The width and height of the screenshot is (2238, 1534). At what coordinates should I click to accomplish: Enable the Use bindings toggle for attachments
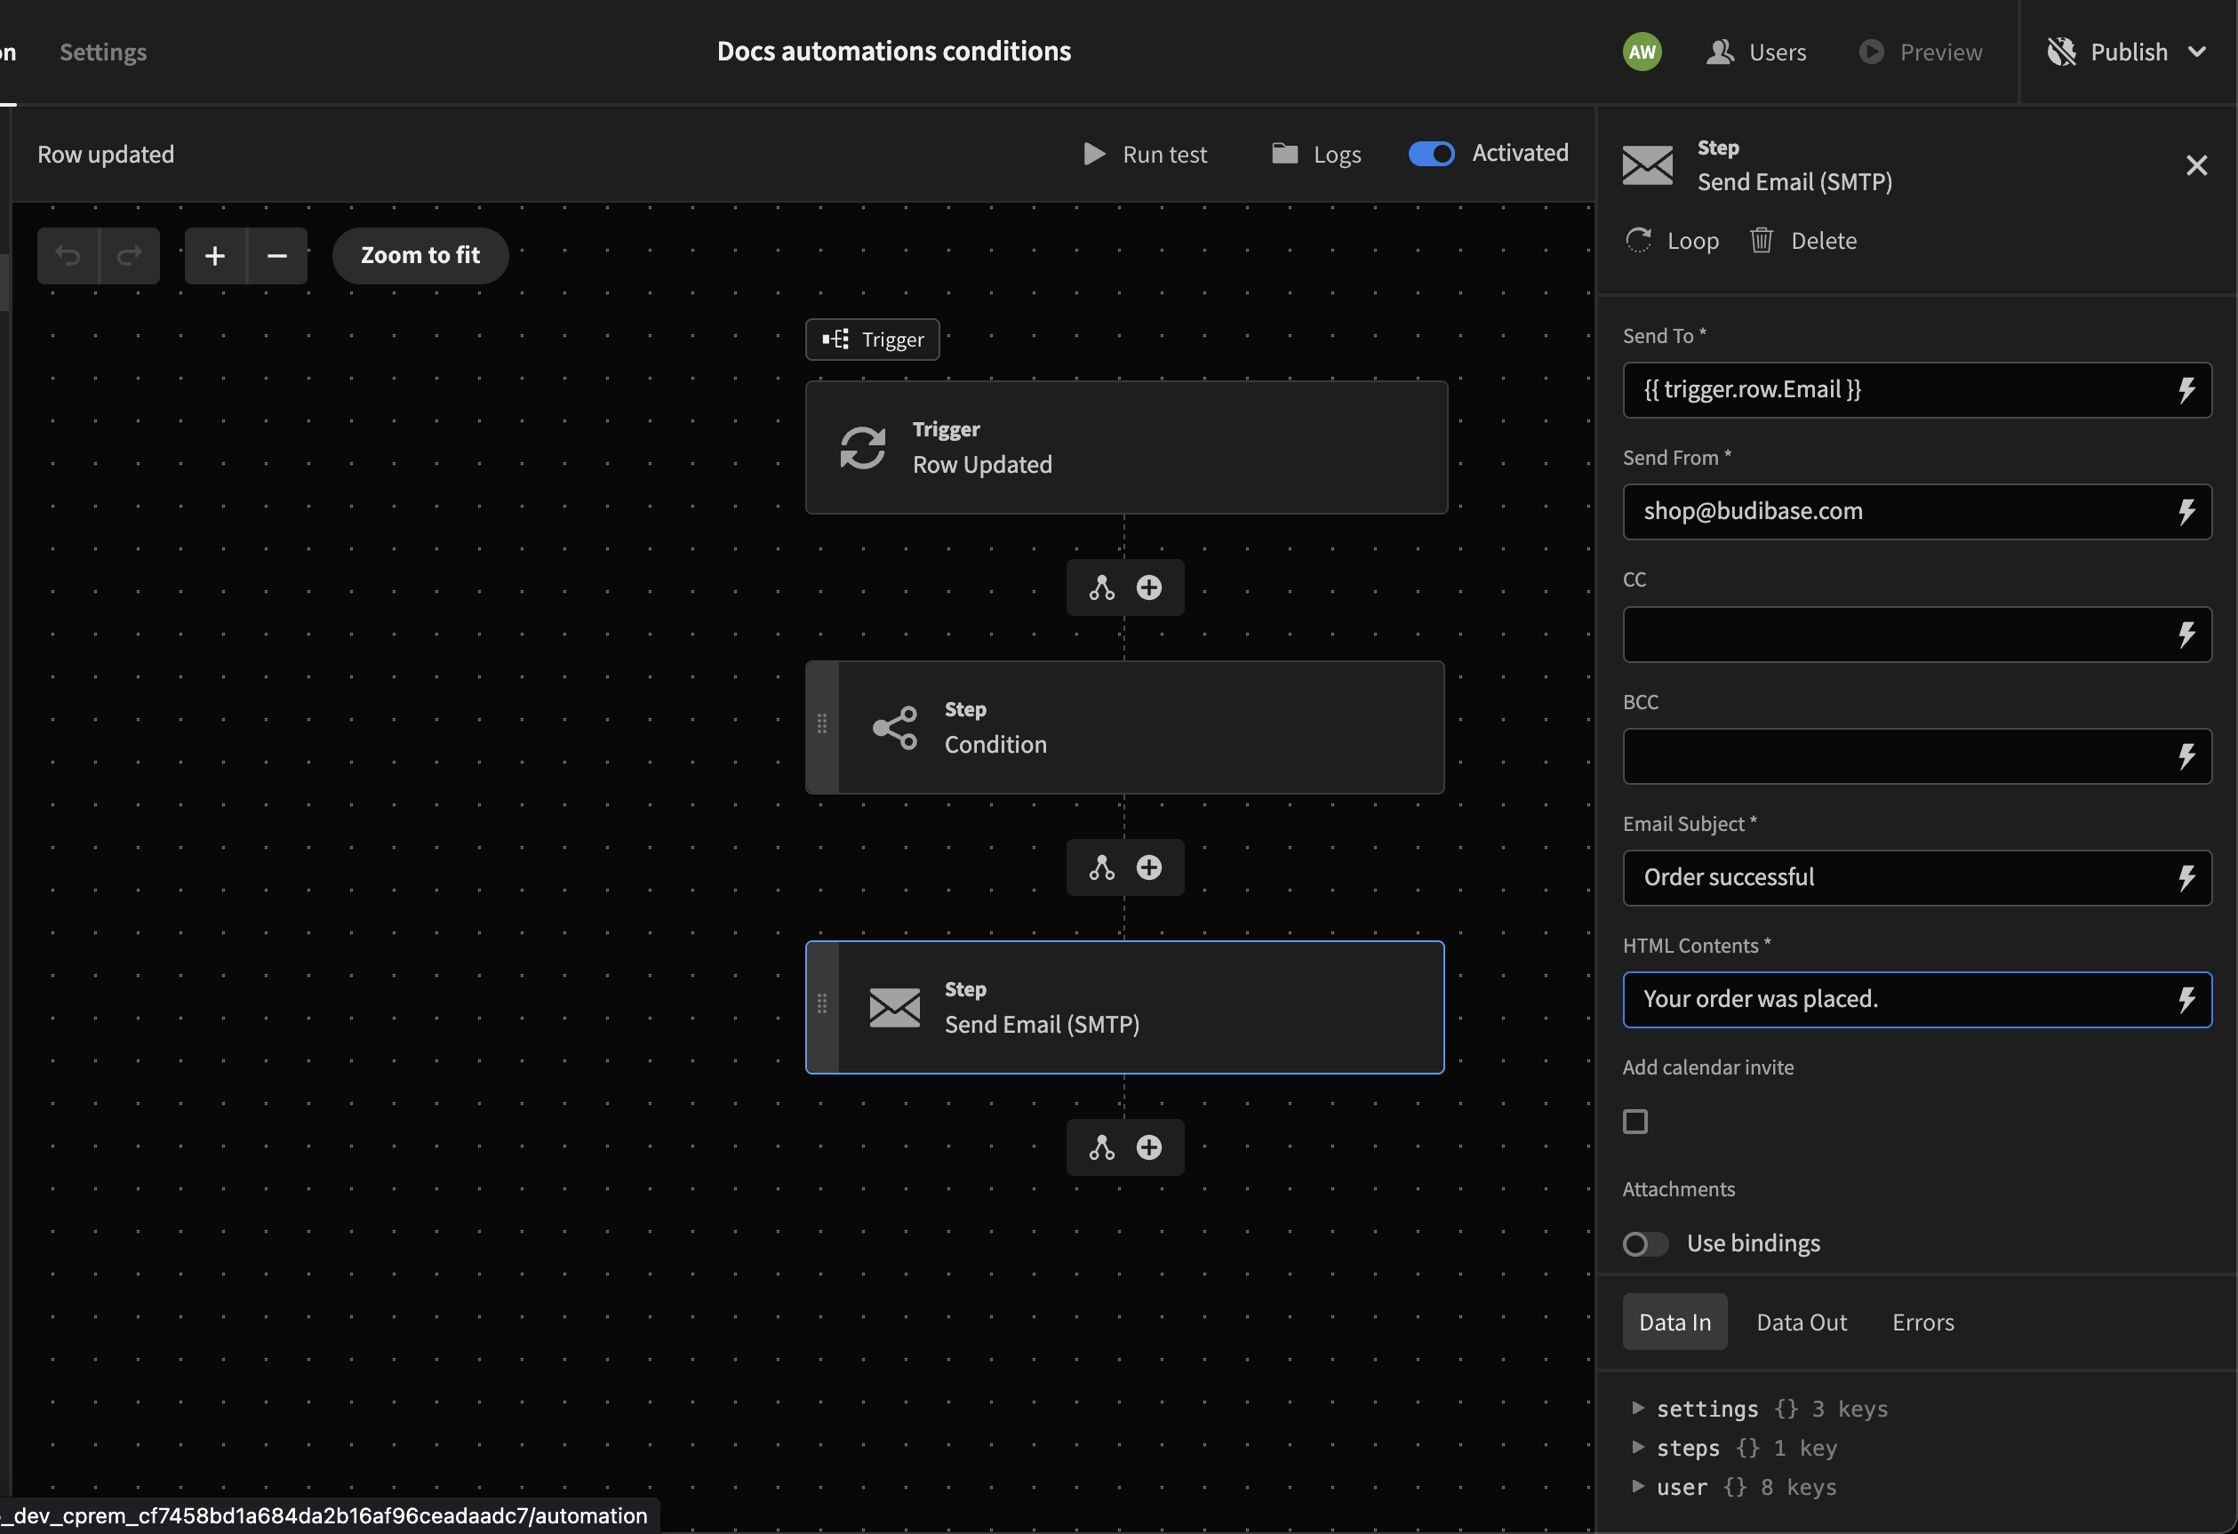click(x=1645, y=1244)
